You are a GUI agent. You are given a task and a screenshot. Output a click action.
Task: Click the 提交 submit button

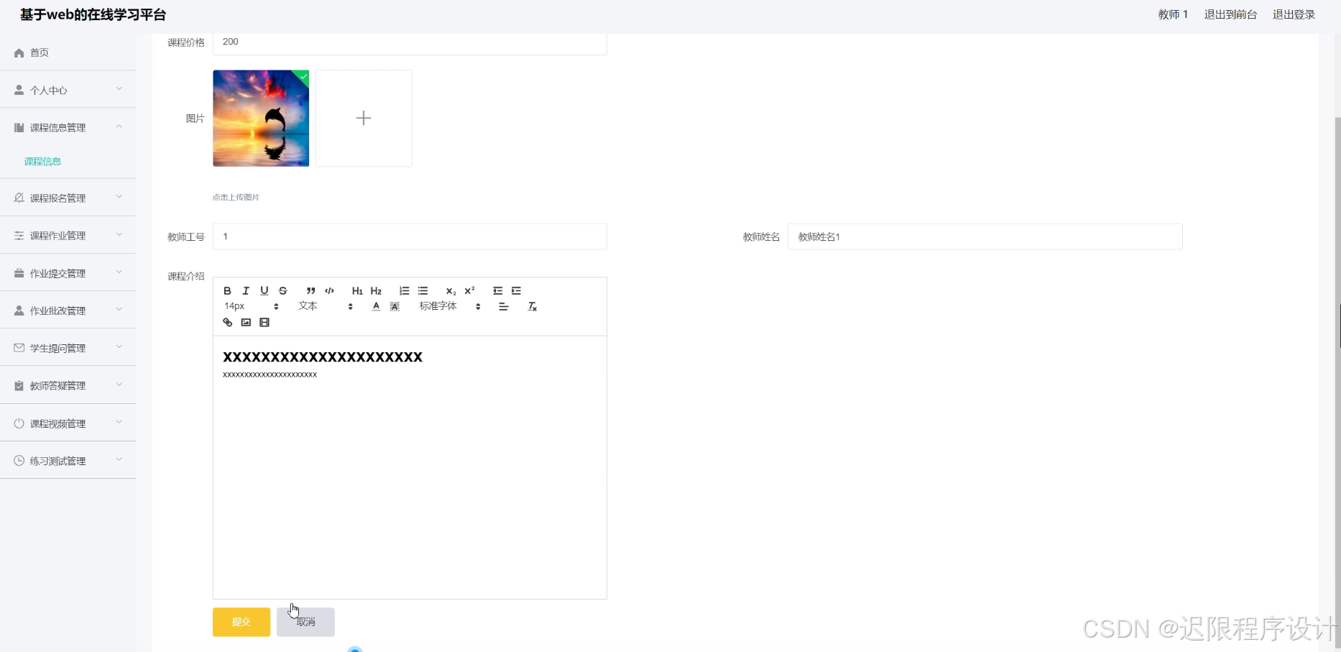[x=241, y=622]
